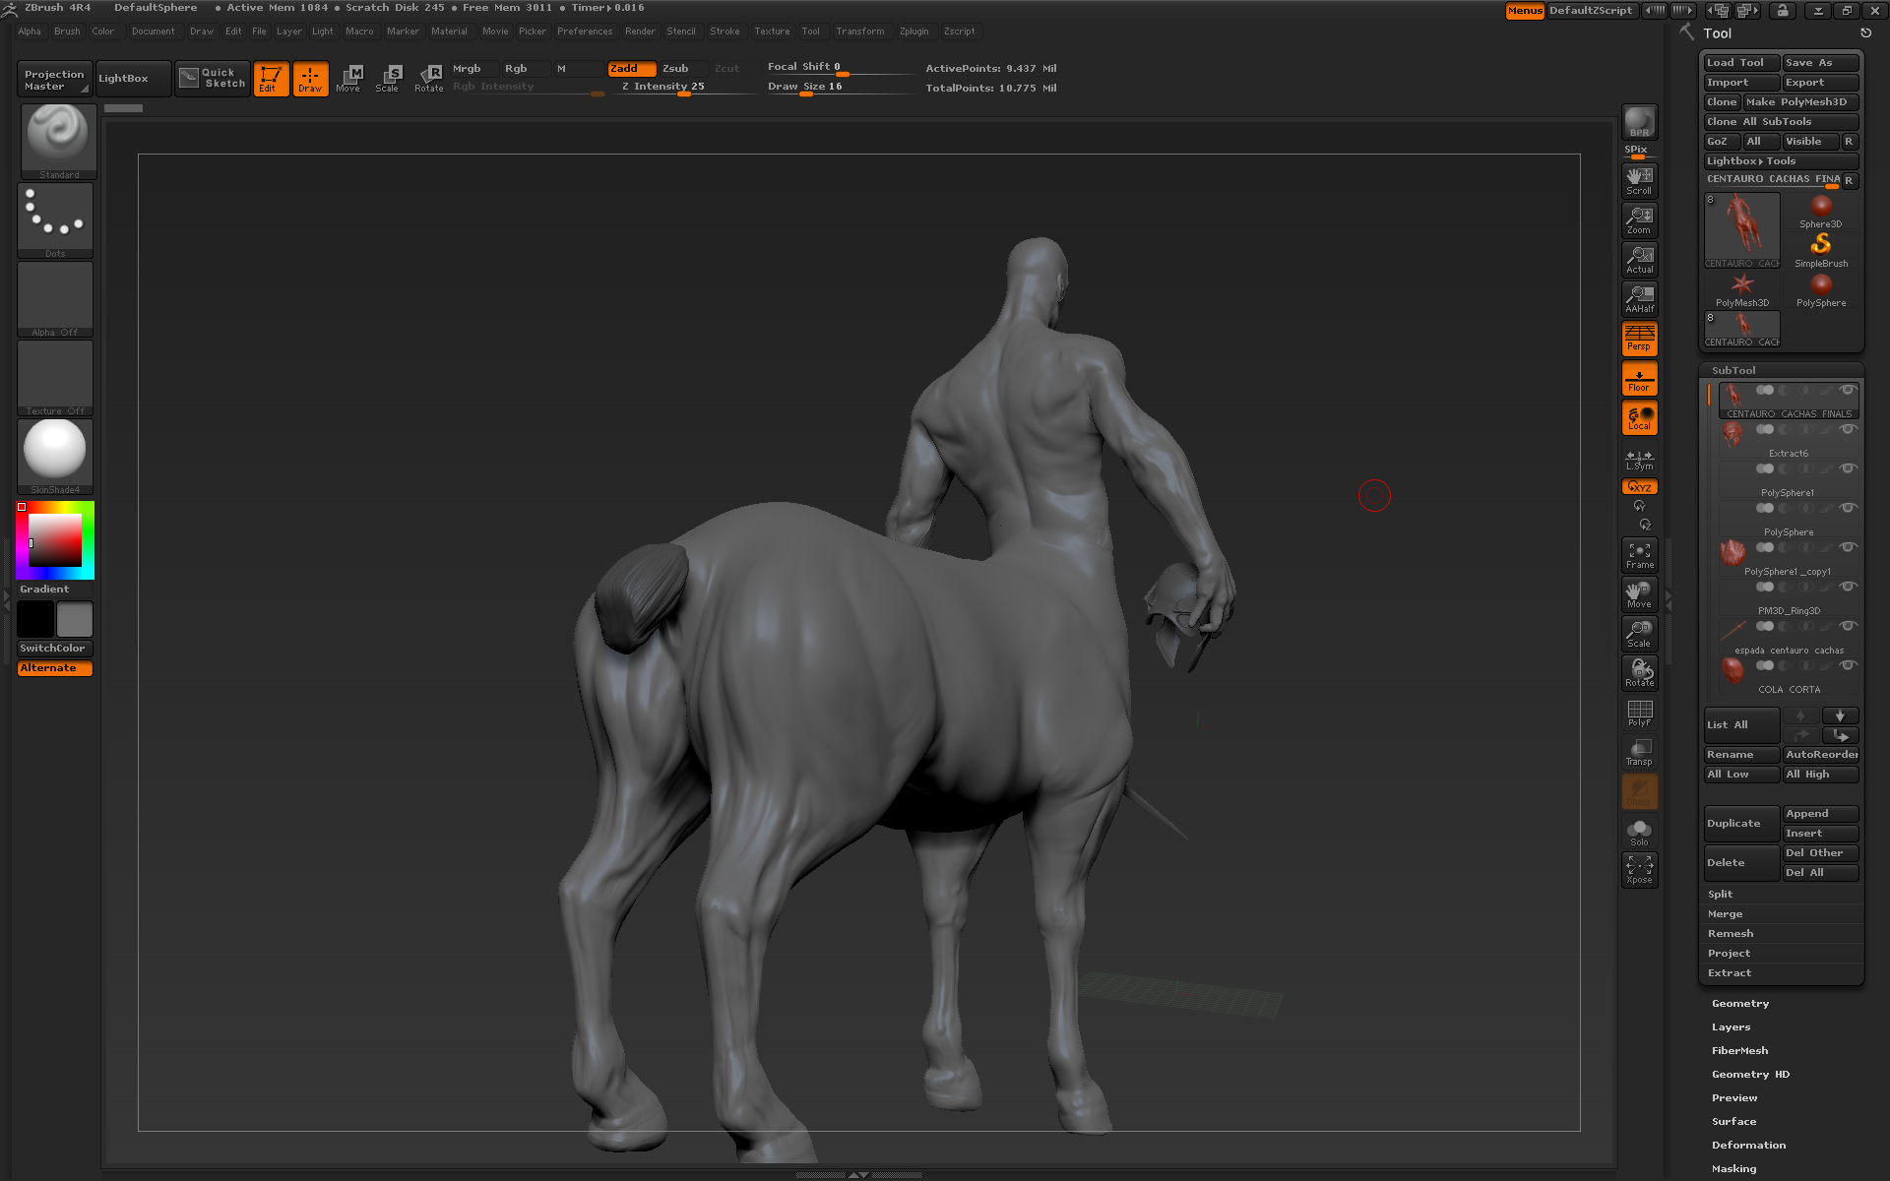1890x1181 pixels.
Task: Click the Duplicate subtool button
Action: [1740, 824]
